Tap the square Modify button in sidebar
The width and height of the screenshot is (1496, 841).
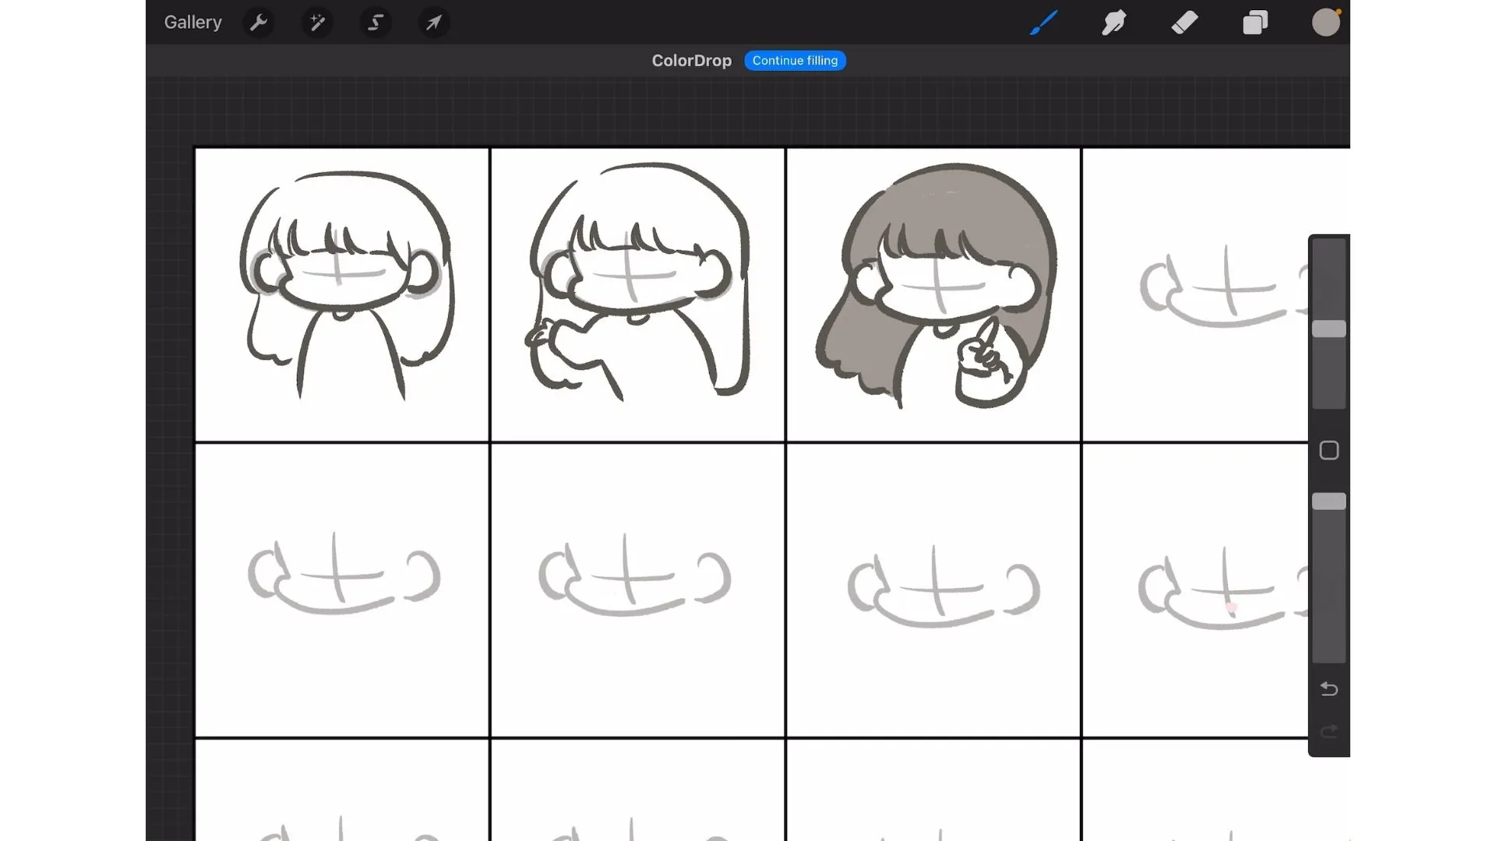(x=1328, y=451)
